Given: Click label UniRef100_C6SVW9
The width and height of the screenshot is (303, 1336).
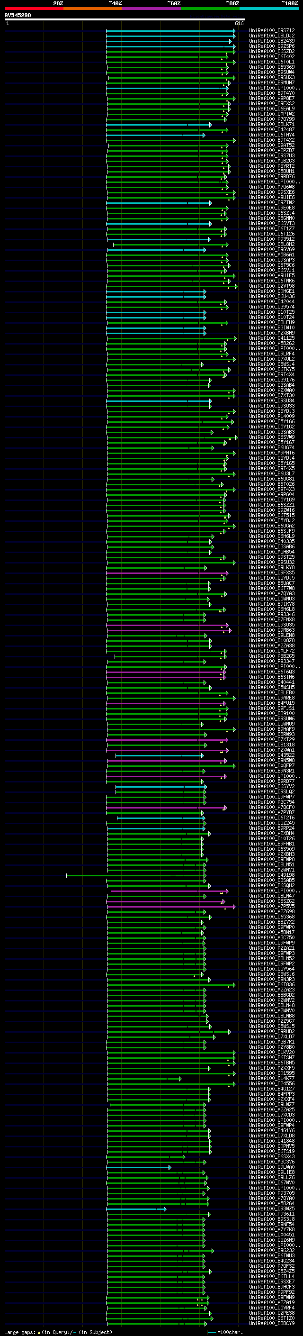Looking at the screenshot, I should [x=272, y=437].
